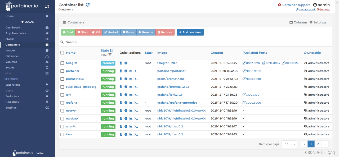Image resolution: width=339 pixels, height=157 pixels.
Task: Check the suspicious_goldberg container checkbox
Action: (62, 87)
